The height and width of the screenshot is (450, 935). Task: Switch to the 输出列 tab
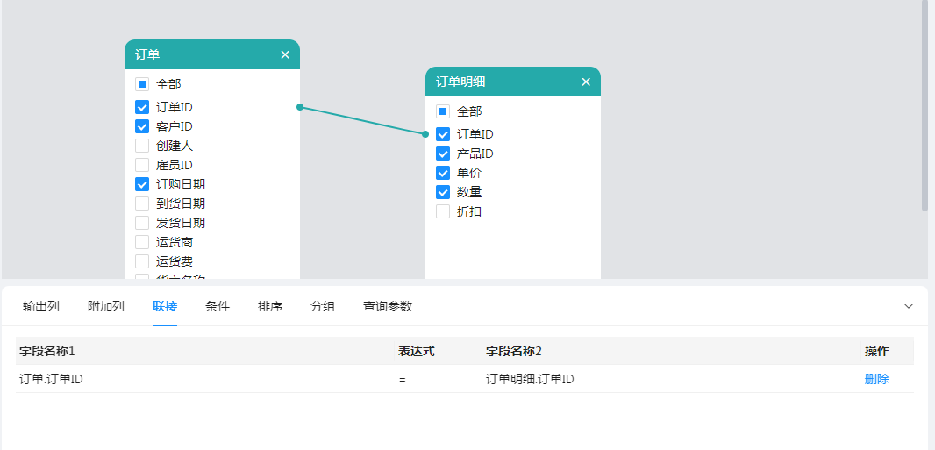(41, 306)
